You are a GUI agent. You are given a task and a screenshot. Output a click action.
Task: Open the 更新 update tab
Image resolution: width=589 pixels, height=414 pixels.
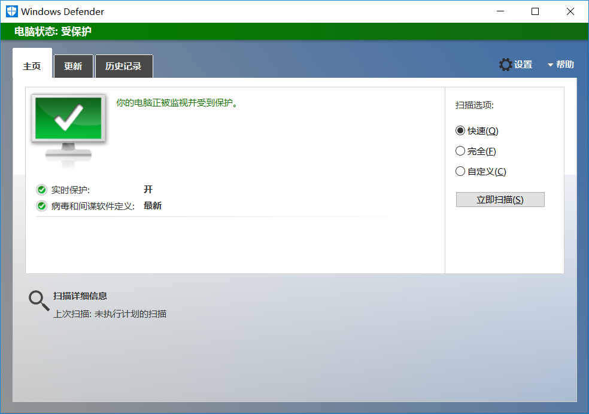[73, 66]
